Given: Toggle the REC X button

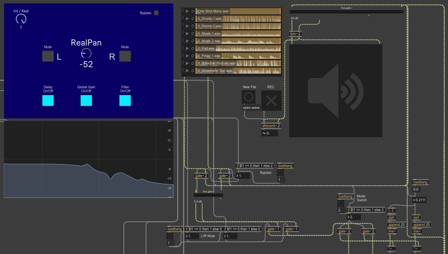Looking at the screenshot, I should pos(271,101).
